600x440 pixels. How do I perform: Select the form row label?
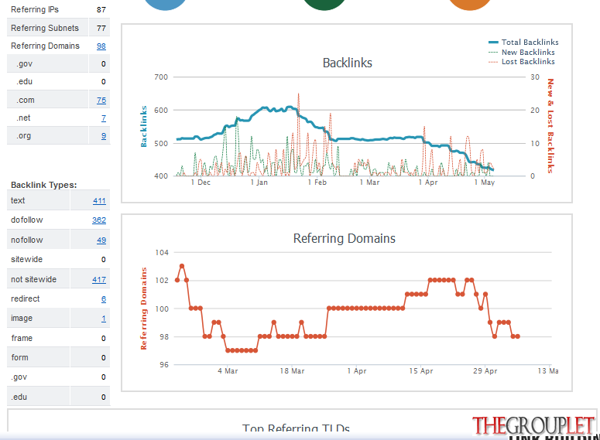click(20, 357)
